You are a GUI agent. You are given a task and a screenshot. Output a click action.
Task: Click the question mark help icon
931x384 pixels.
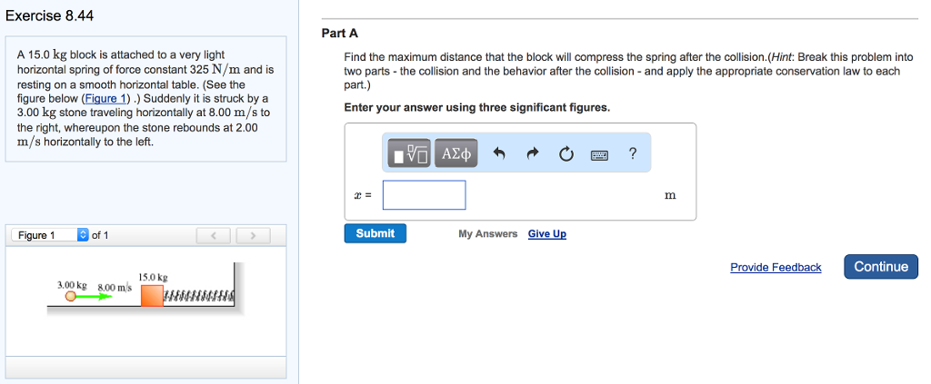point(633,153)
